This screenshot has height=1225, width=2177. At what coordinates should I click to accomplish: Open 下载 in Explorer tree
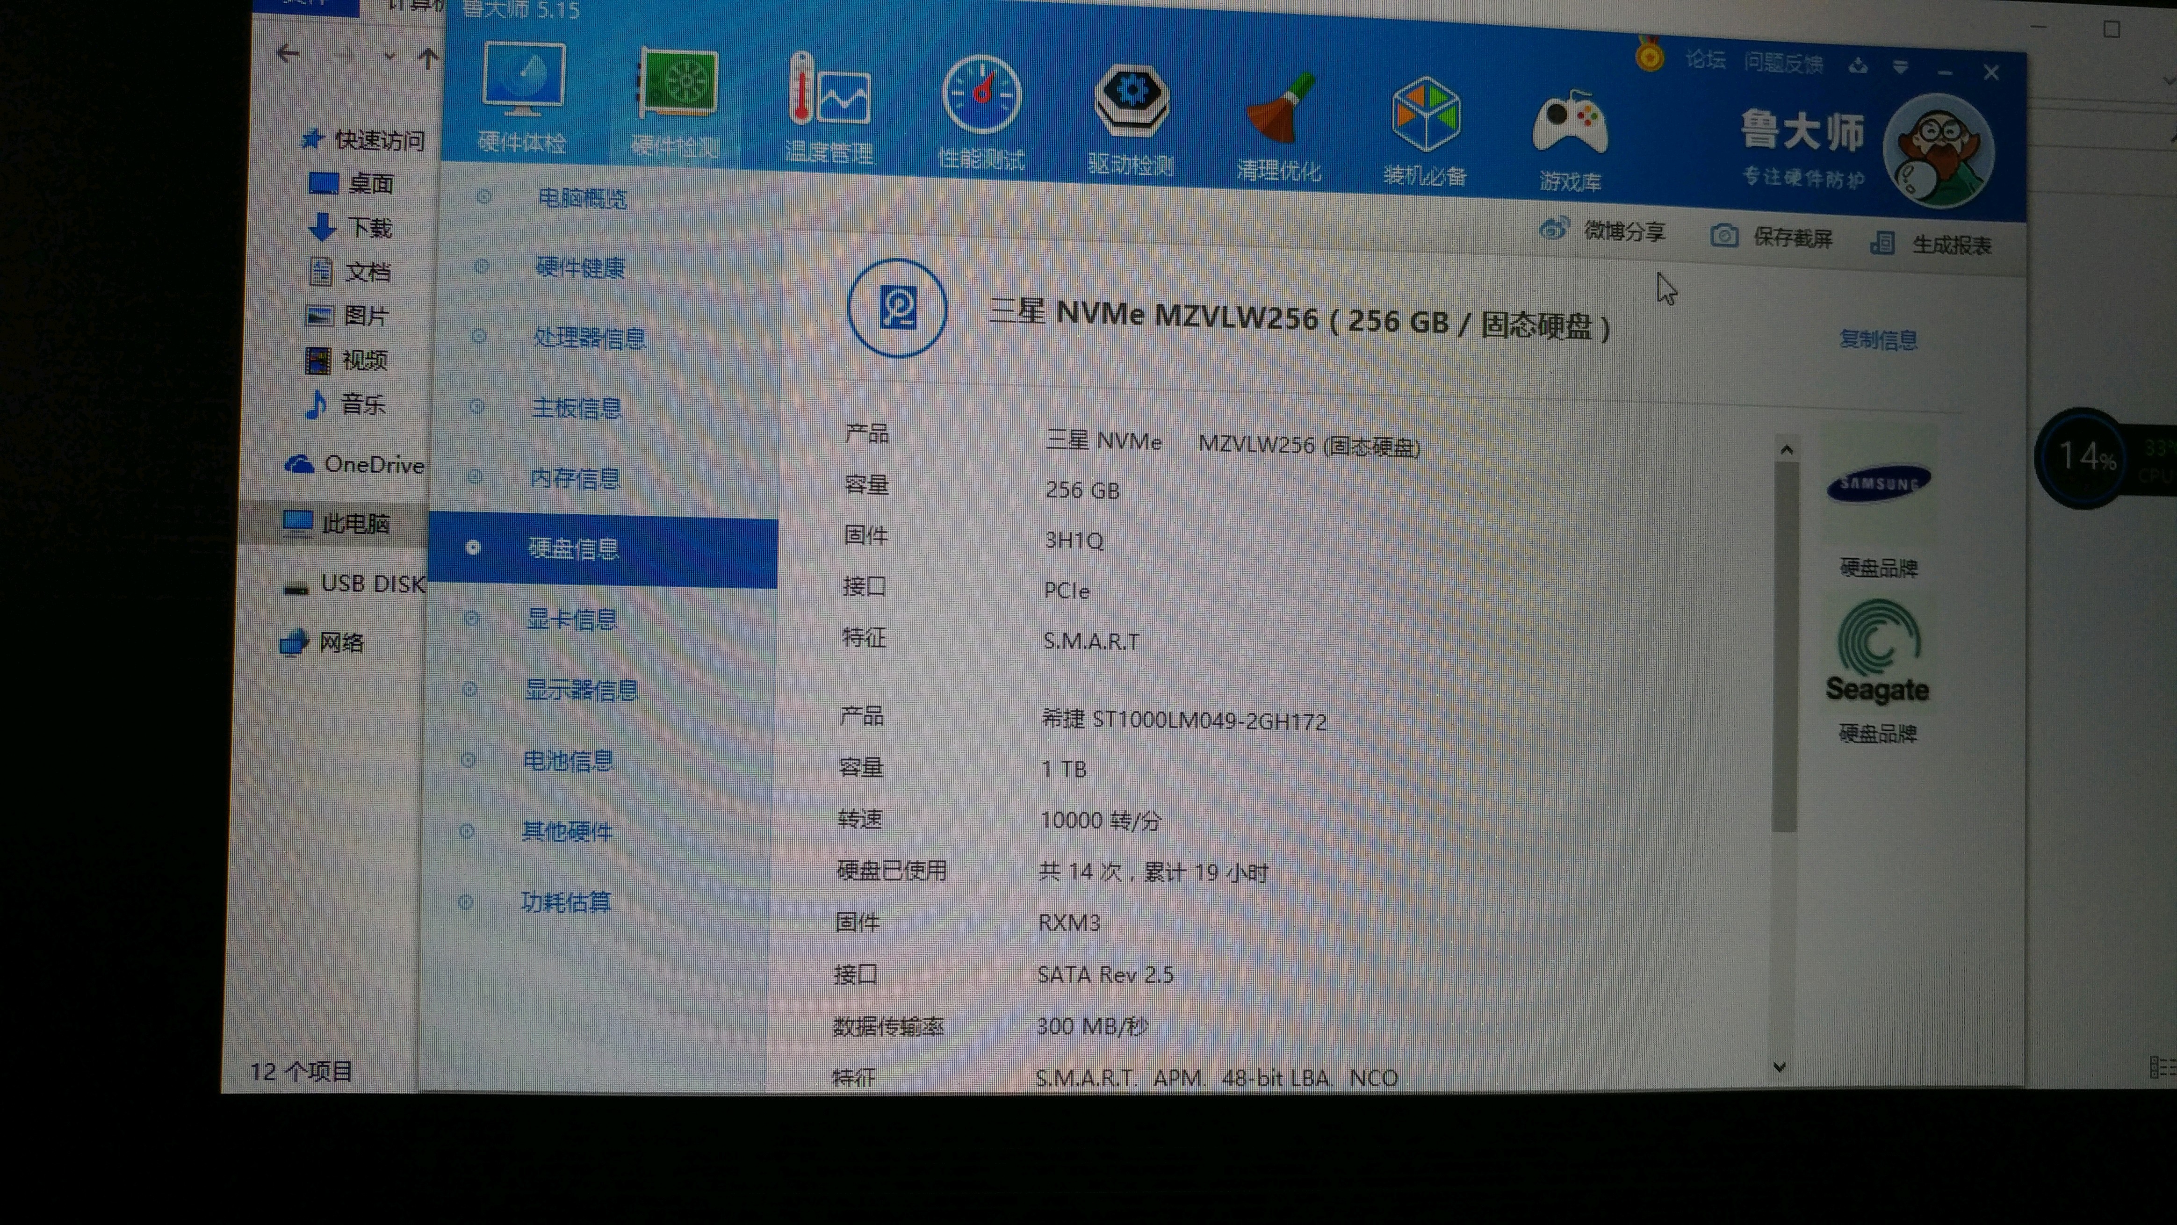pyautogui.click(x=350, y=227)
